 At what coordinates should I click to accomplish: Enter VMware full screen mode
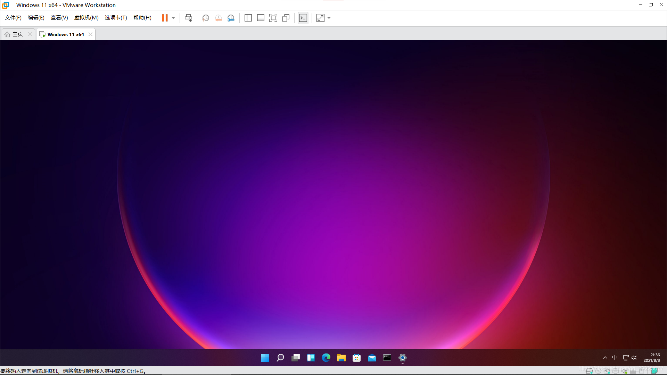(273, 18)
